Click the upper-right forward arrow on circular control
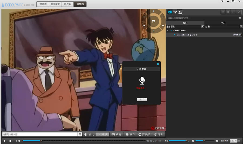Image resolution: width=243 pixels, height=144 pixels. [x=163, y=17]
